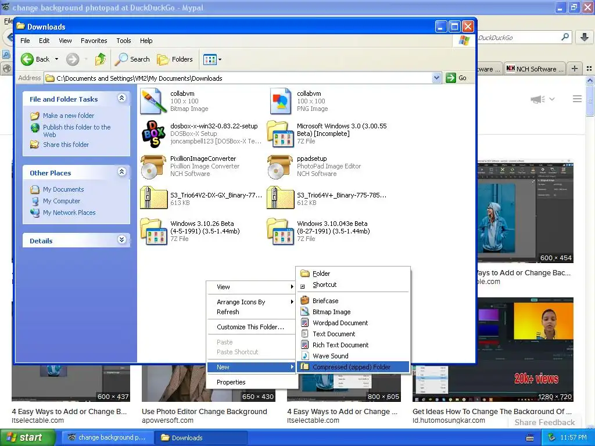The image size is (595, 446).
Task: Create a new Wave Sound
Action: point(353,356)
